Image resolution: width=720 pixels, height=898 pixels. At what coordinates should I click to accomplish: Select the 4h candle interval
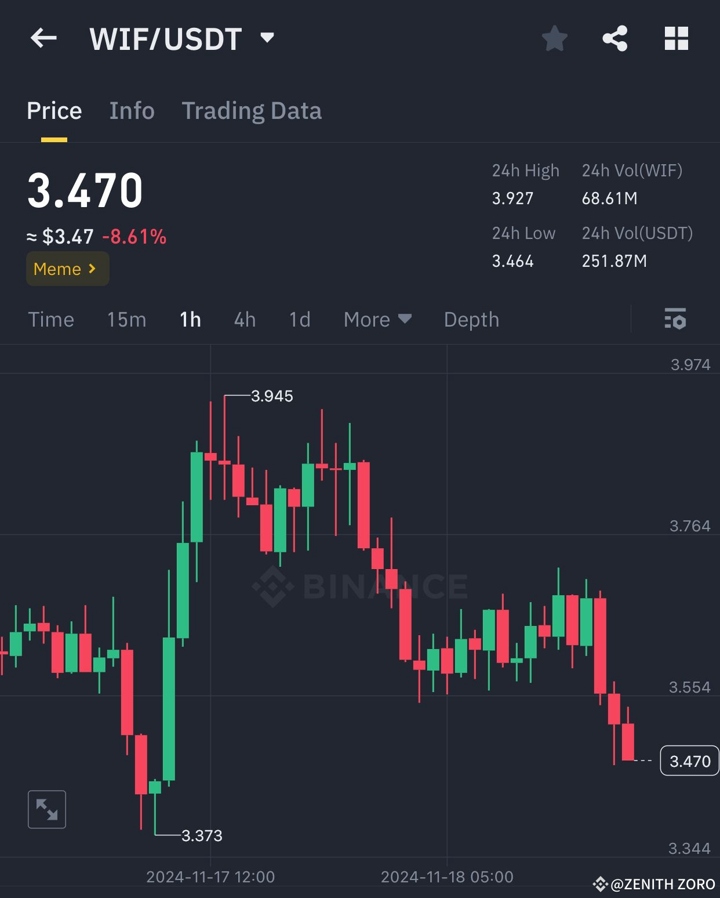(244, 319)
